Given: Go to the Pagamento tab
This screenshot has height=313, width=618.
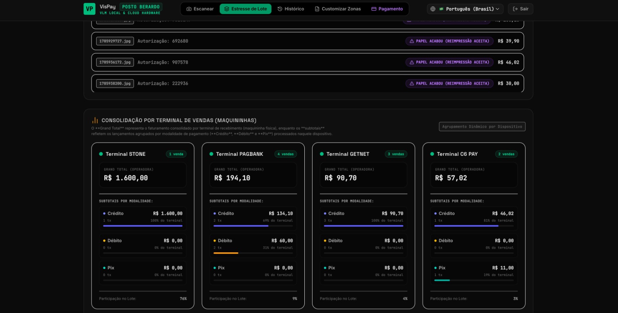Looking at the screenshot, I should point(387,9).
